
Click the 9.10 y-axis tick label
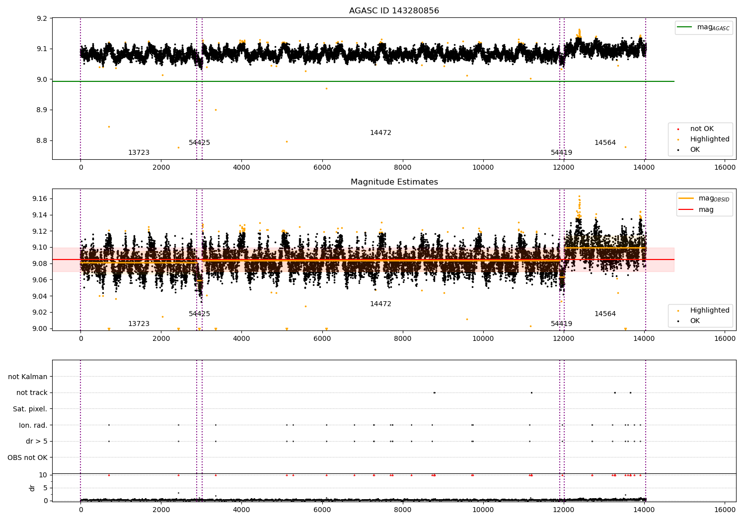click(x=40, y=248)
